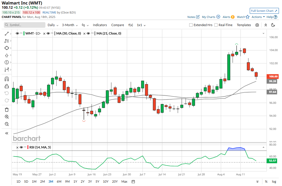Select the trend line drawing tool
Viewport: 282px width, 186px height.
pyautogui.click(x=7, y=34)
